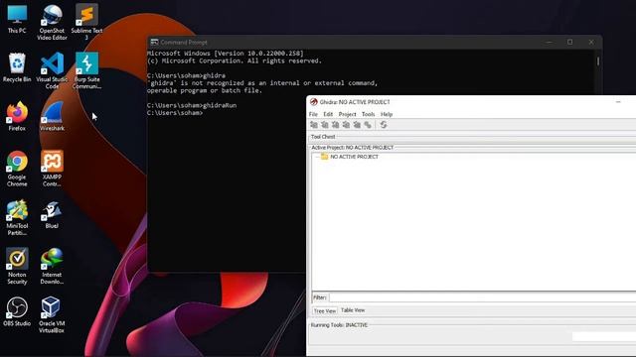This screenshot has height=357, width=636.
Task: Select the BlueJ desktop icon
Action: pos(52,214)
